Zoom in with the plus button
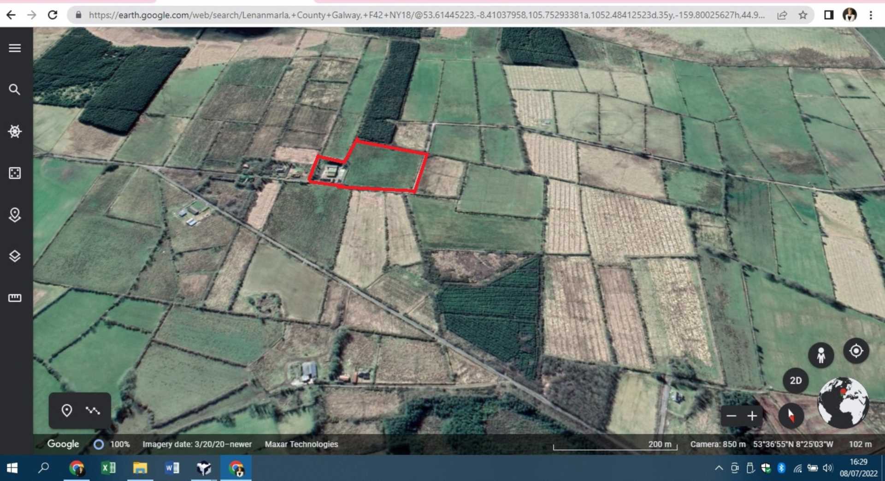The image size is (885, 481). 752,416
